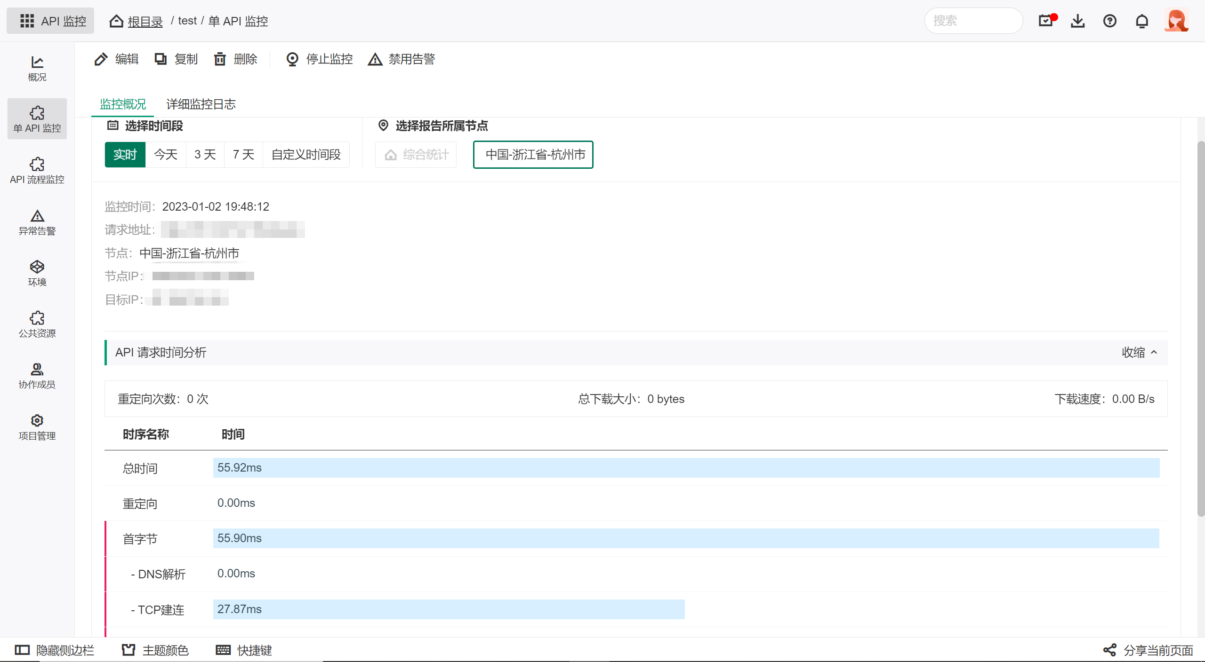Click the 根目录 breadcrumb link
Image resolution: width=1205 pixels, height=662 pixels.
(x=145, y=22)
